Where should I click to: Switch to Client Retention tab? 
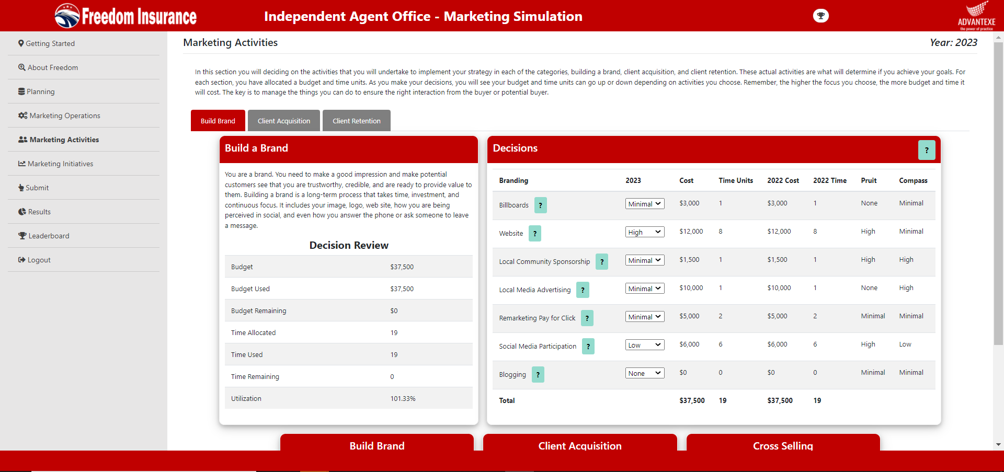point(356,121)
